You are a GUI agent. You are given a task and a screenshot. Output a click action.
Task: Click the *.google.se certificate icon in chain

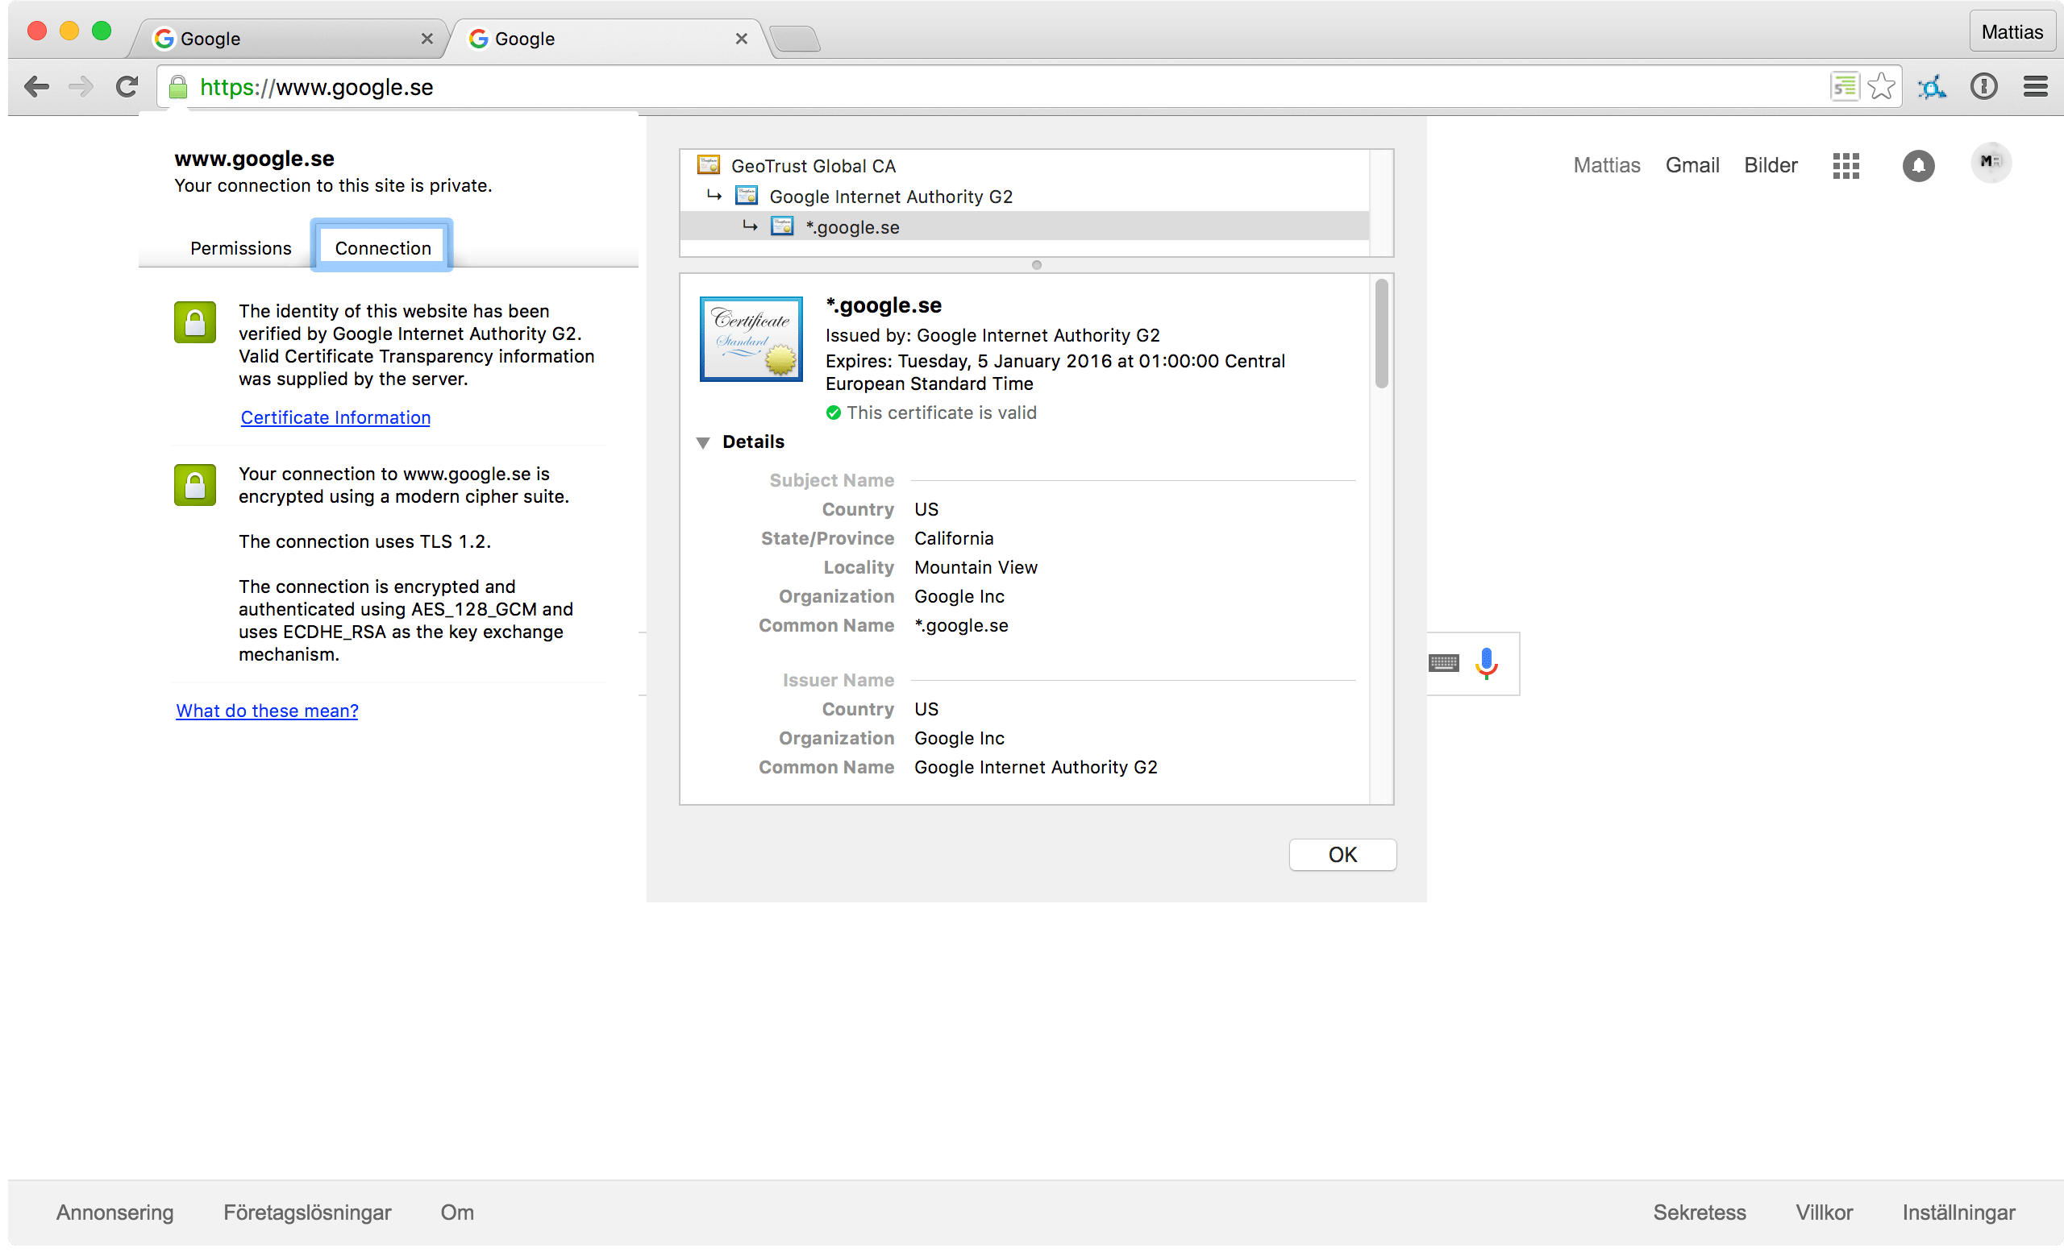[x=782, y=226]
